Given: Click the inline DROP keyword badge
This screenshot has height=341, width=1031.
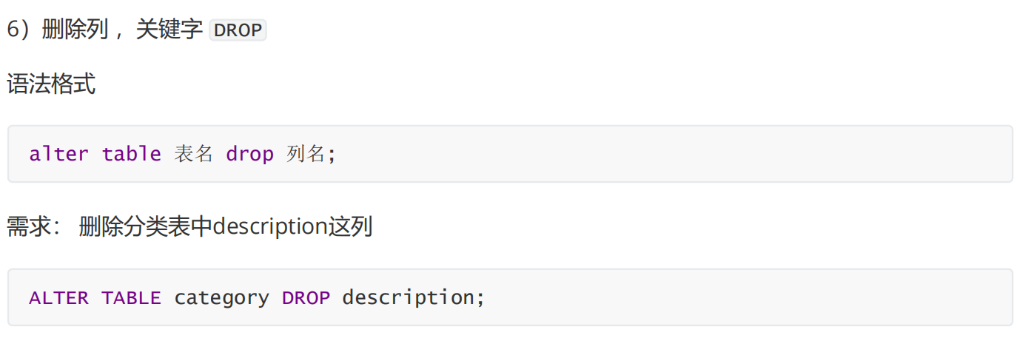Looking at the screenshot, I should [x=238, y=30].
